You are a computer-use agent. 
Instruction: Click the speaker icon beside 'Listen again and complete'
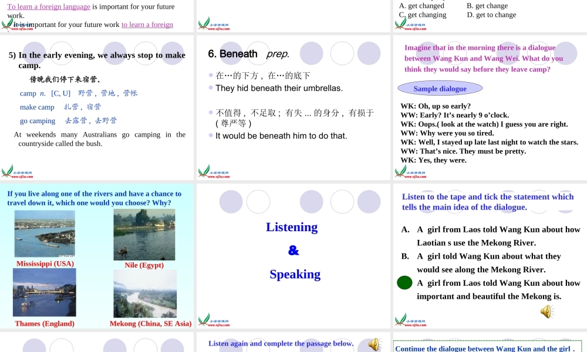point(375,344)
